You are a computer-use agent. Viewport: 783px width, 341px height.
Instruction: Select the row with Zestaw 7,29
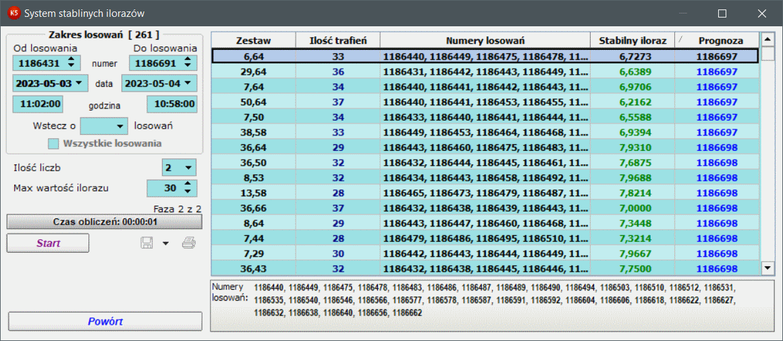485,254
